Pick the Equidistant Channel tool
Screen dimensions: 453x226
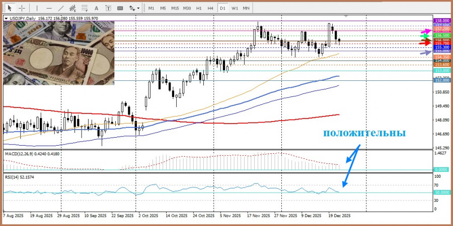[73, 8]
